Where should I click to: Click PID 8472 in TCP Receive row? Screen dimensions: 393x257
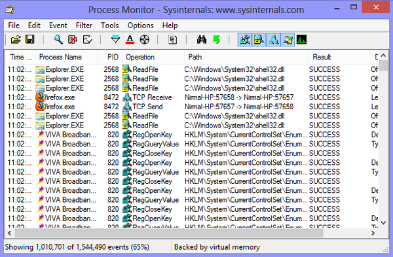[111, 97]
